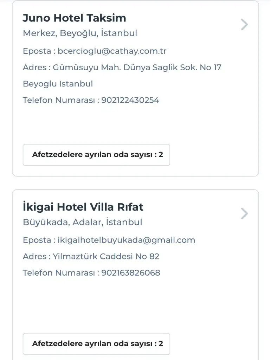Call the number 902163826068

point(130,273)
